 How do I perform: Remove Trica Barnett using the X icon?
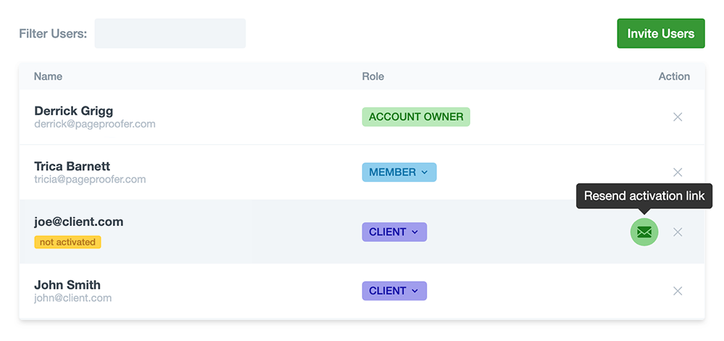click(678, 172)
